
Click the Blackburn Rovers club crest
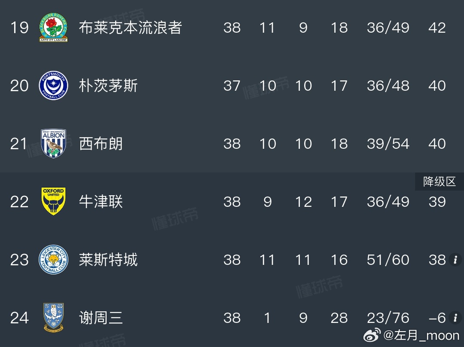54,27
